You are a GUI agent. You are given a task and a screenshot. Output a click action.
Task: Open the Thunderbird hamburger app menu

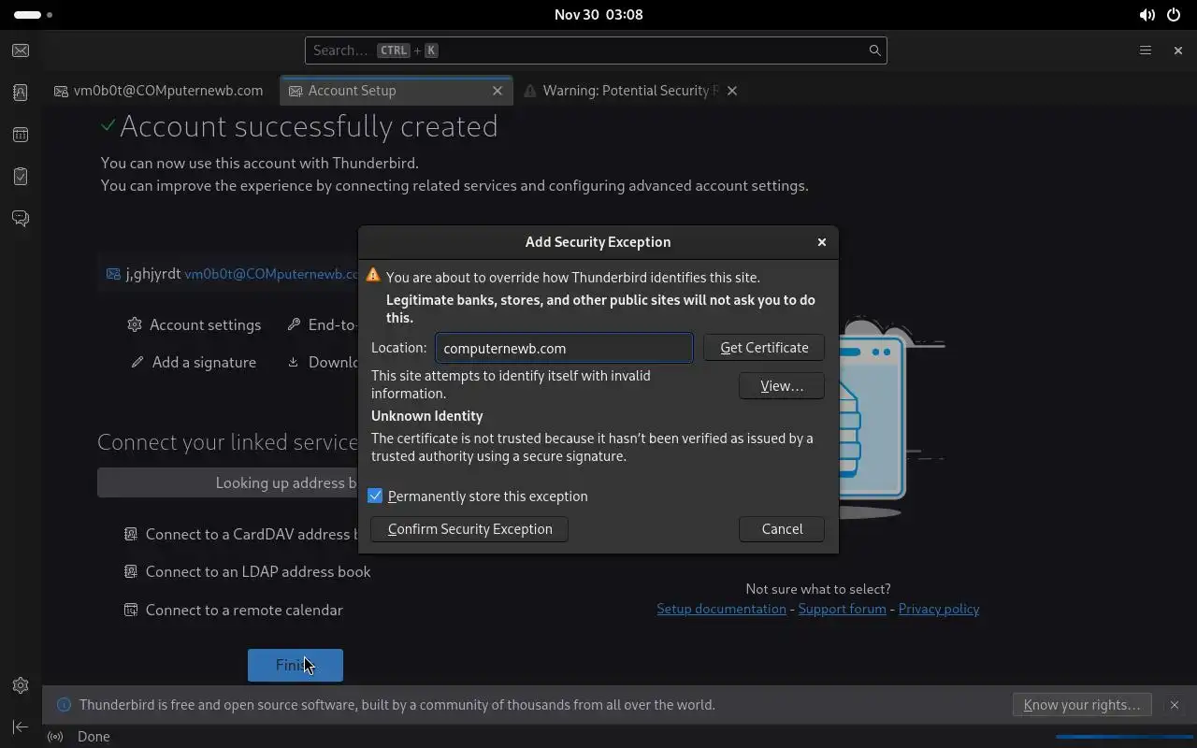[1145, 50]
